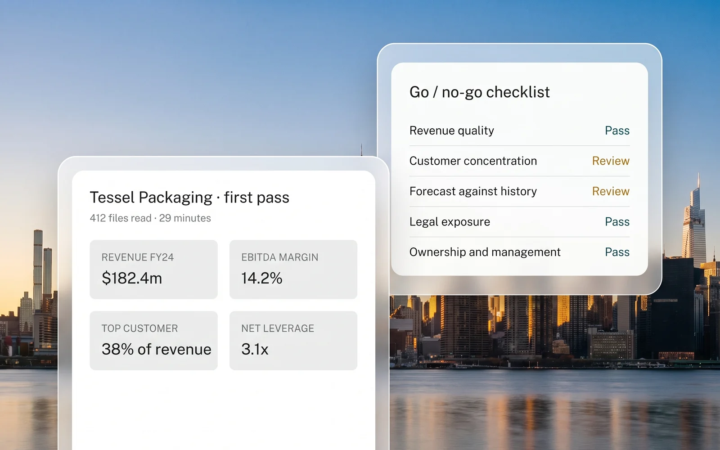
Task: Open the Revenue FY24 $182.4m card
Action: pyautogui.click(x=153, y=270)
